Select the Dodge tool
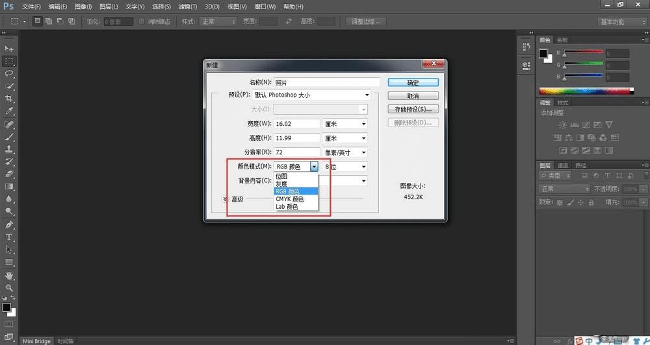Screen dimensions: 650x345 tap(8, 211)
